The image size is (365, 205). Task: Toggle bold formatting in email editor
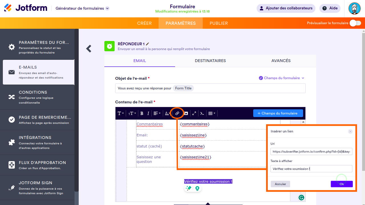point(142,113)
